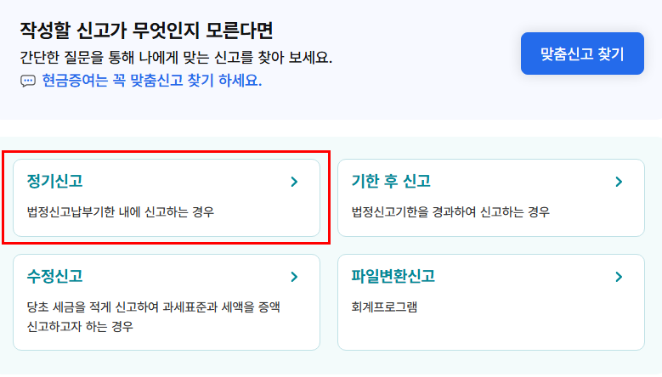Click the arrow icon on 파일변환신고 card
Screen dimensions: 662x377
point(619,277)
